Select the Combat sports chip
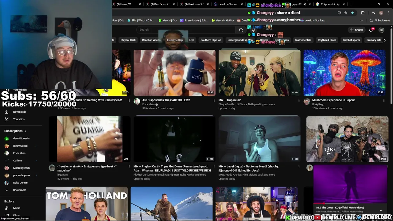The image size is (393, 221). click(x=351, y=40)
